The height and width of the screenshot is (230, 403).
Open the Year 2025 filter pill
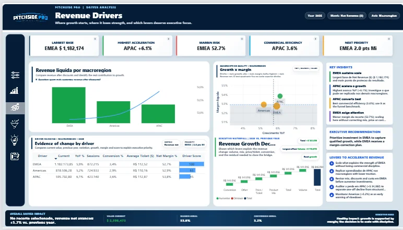(315, 16)
